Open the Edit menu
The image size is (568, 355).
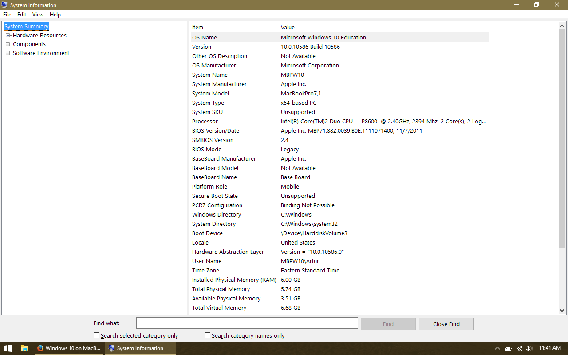(22, 15)
